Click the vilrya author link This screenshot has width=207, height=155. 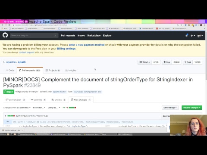coord(19,92)
